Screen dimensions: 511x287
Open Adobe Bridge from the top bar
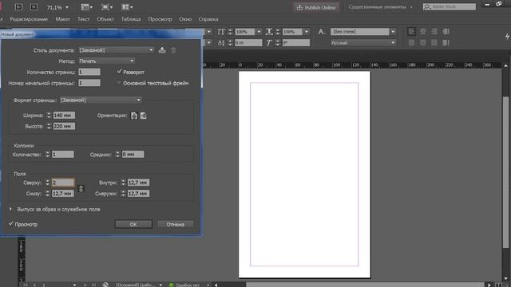(x=18, y=7)
